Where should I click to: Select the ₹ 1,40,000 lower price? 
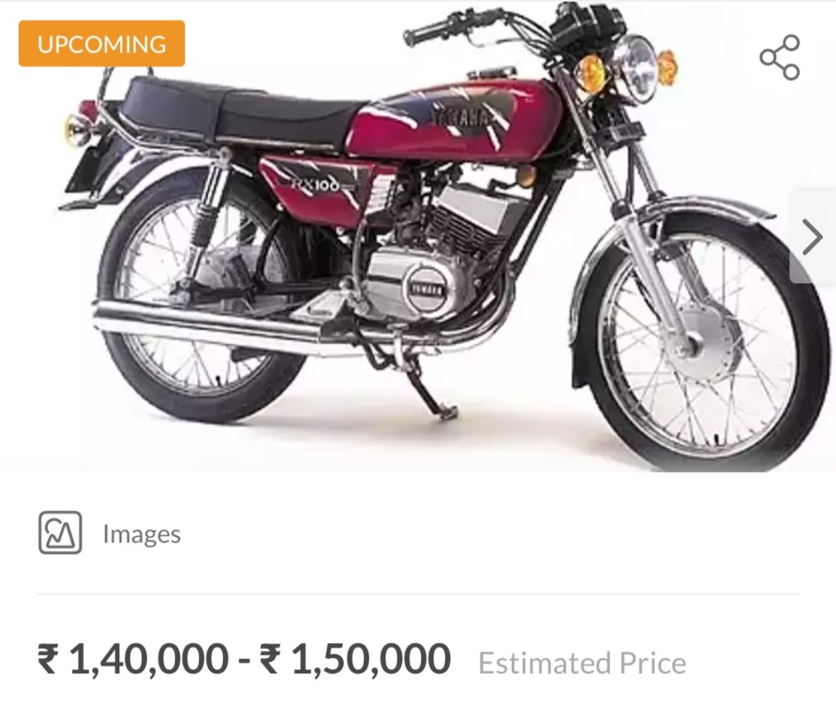(133, 659)
